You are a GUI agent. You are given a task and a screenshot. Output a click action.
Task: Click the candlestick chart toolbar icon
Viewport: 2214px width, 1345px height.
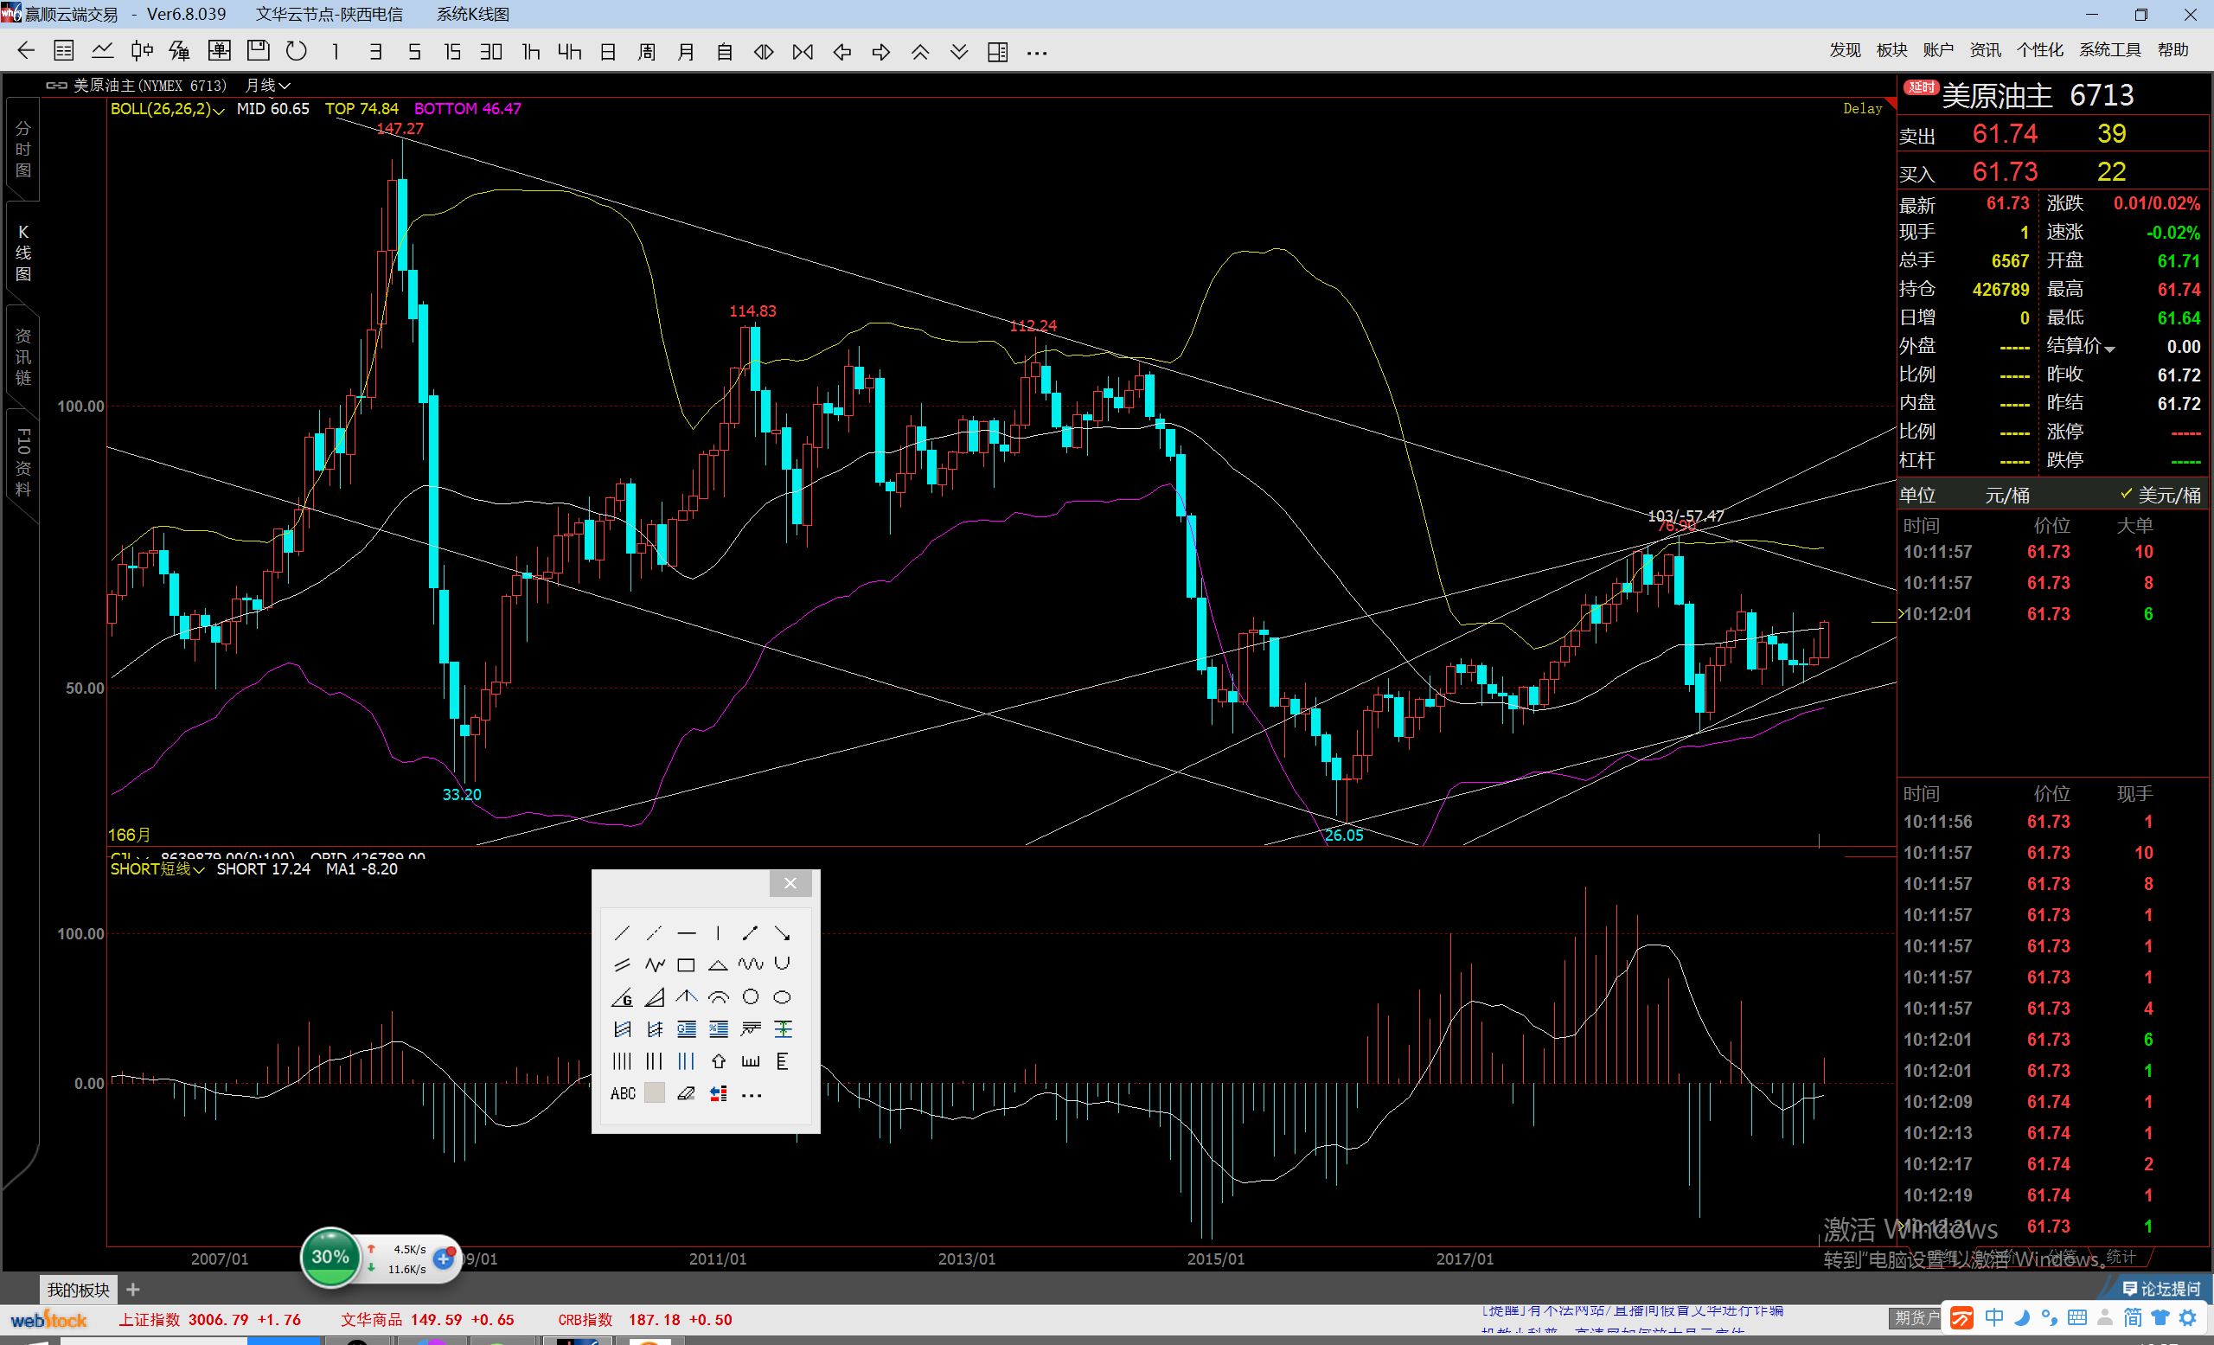tap(141, 51)
